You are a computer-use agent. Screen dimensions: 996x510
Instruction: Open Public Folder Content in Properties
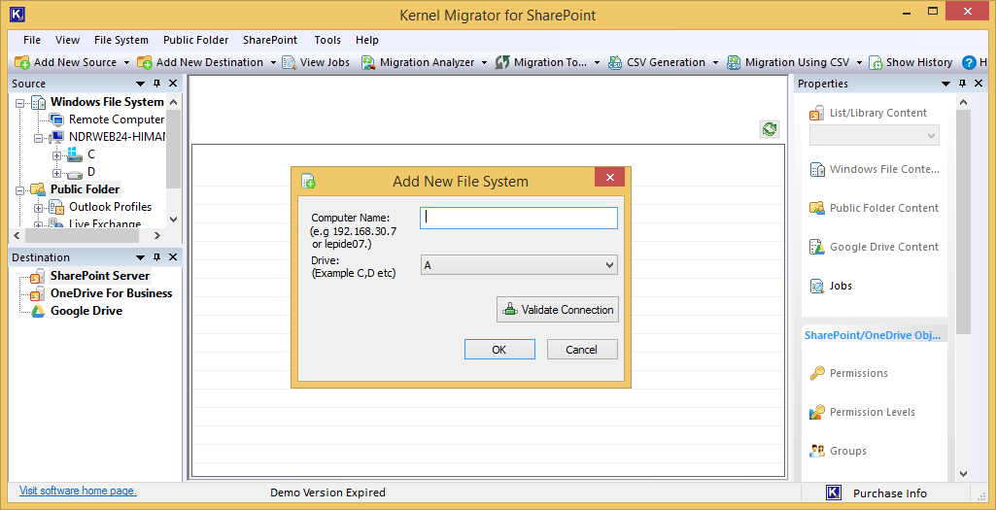click(x=884, y=208)
